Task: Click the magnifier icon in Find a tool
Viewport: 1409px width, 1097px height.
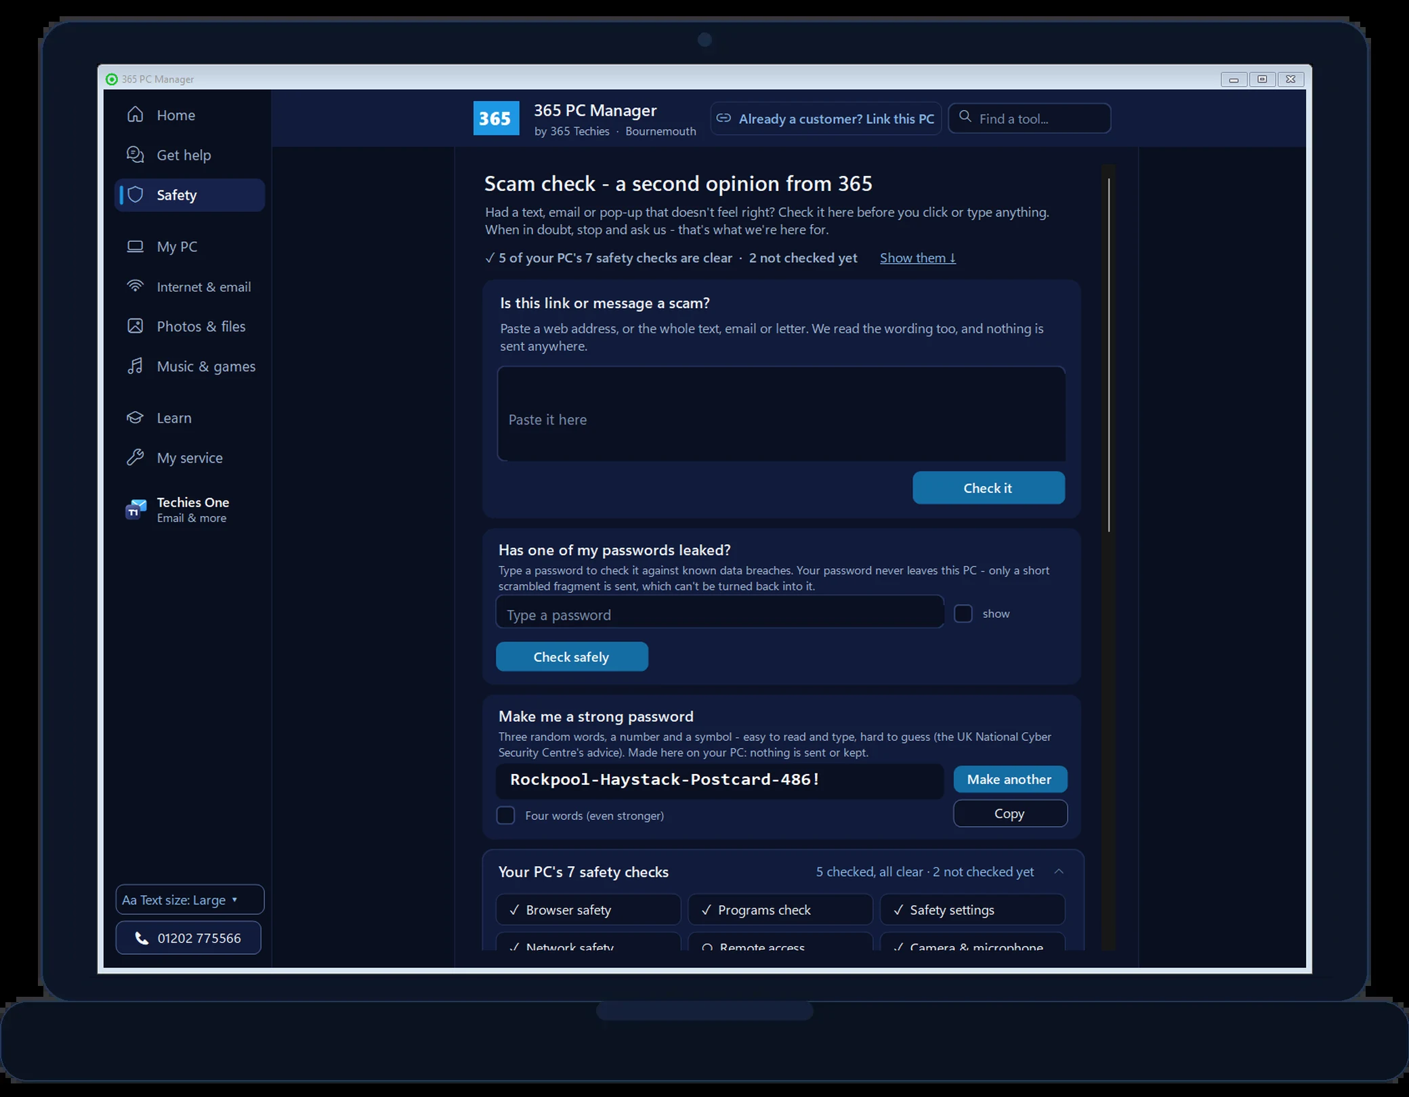Action: click(x=965, y=116)
